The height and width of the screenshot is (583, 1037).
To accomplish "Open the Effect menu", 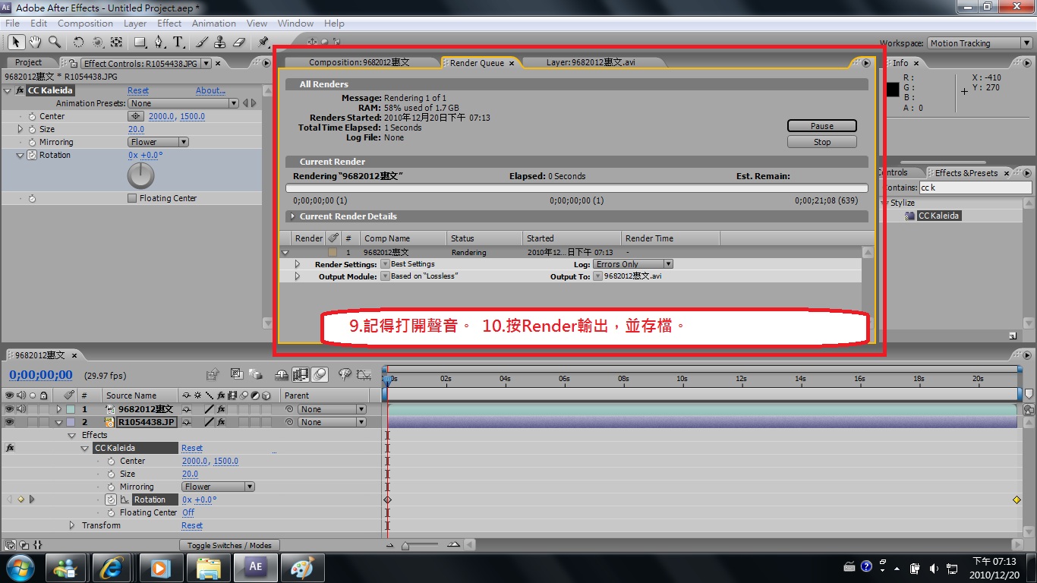I will point(169,24).
